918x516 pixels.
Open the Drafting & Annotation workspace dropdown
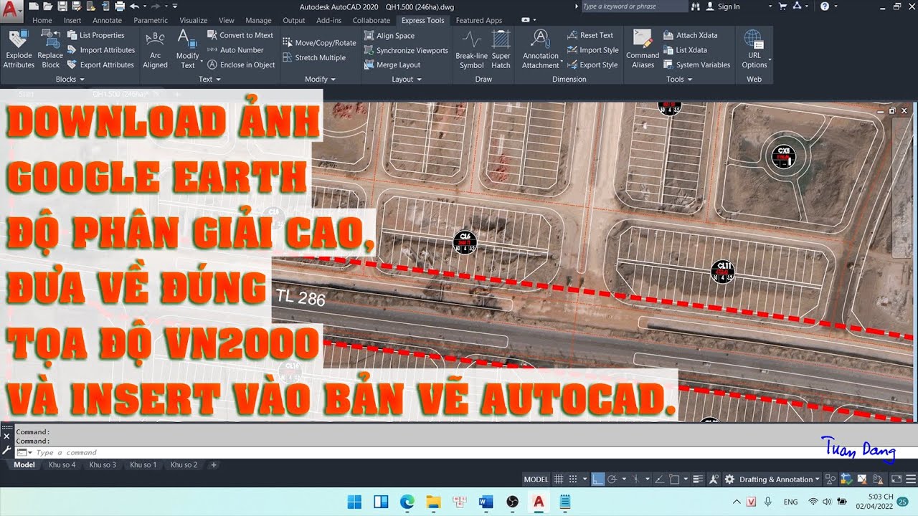click(817, 479)
